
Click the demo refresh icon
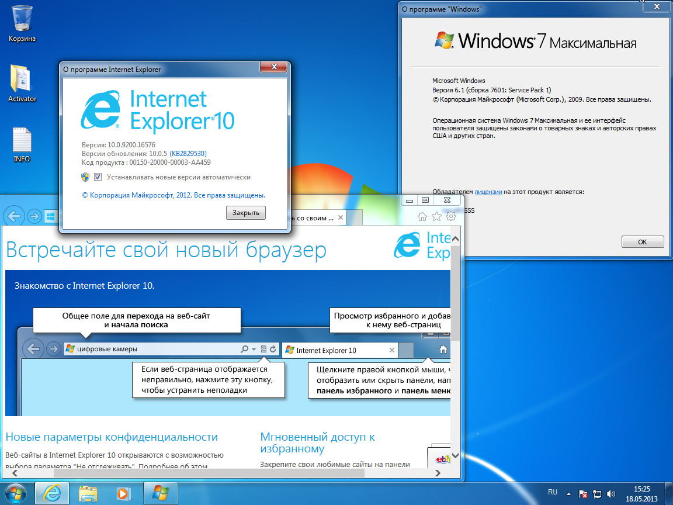click(x=273, y=349)
